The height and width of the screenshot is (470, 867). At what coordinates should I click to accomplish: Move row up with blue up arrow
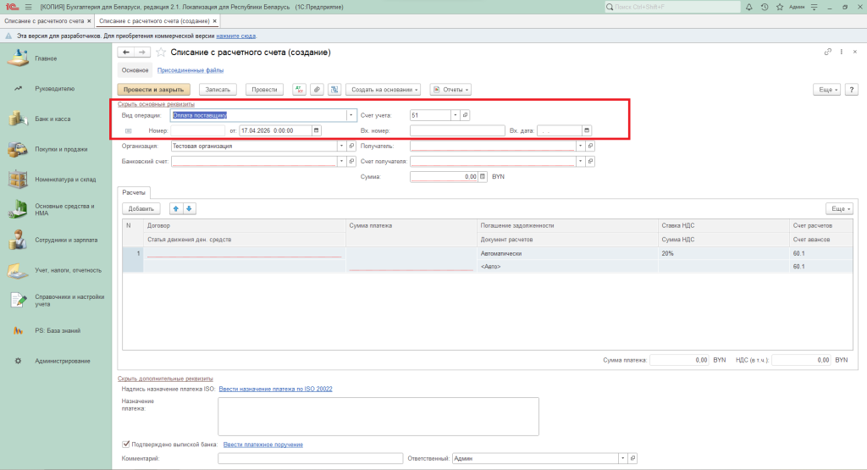click(x=176, y=208)
